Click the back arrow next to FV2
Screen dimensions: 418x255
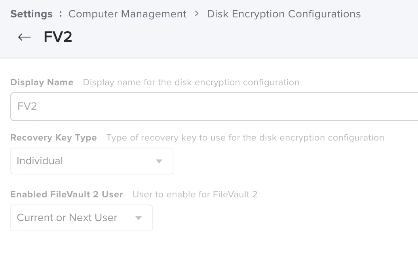(x=25, y=37)
